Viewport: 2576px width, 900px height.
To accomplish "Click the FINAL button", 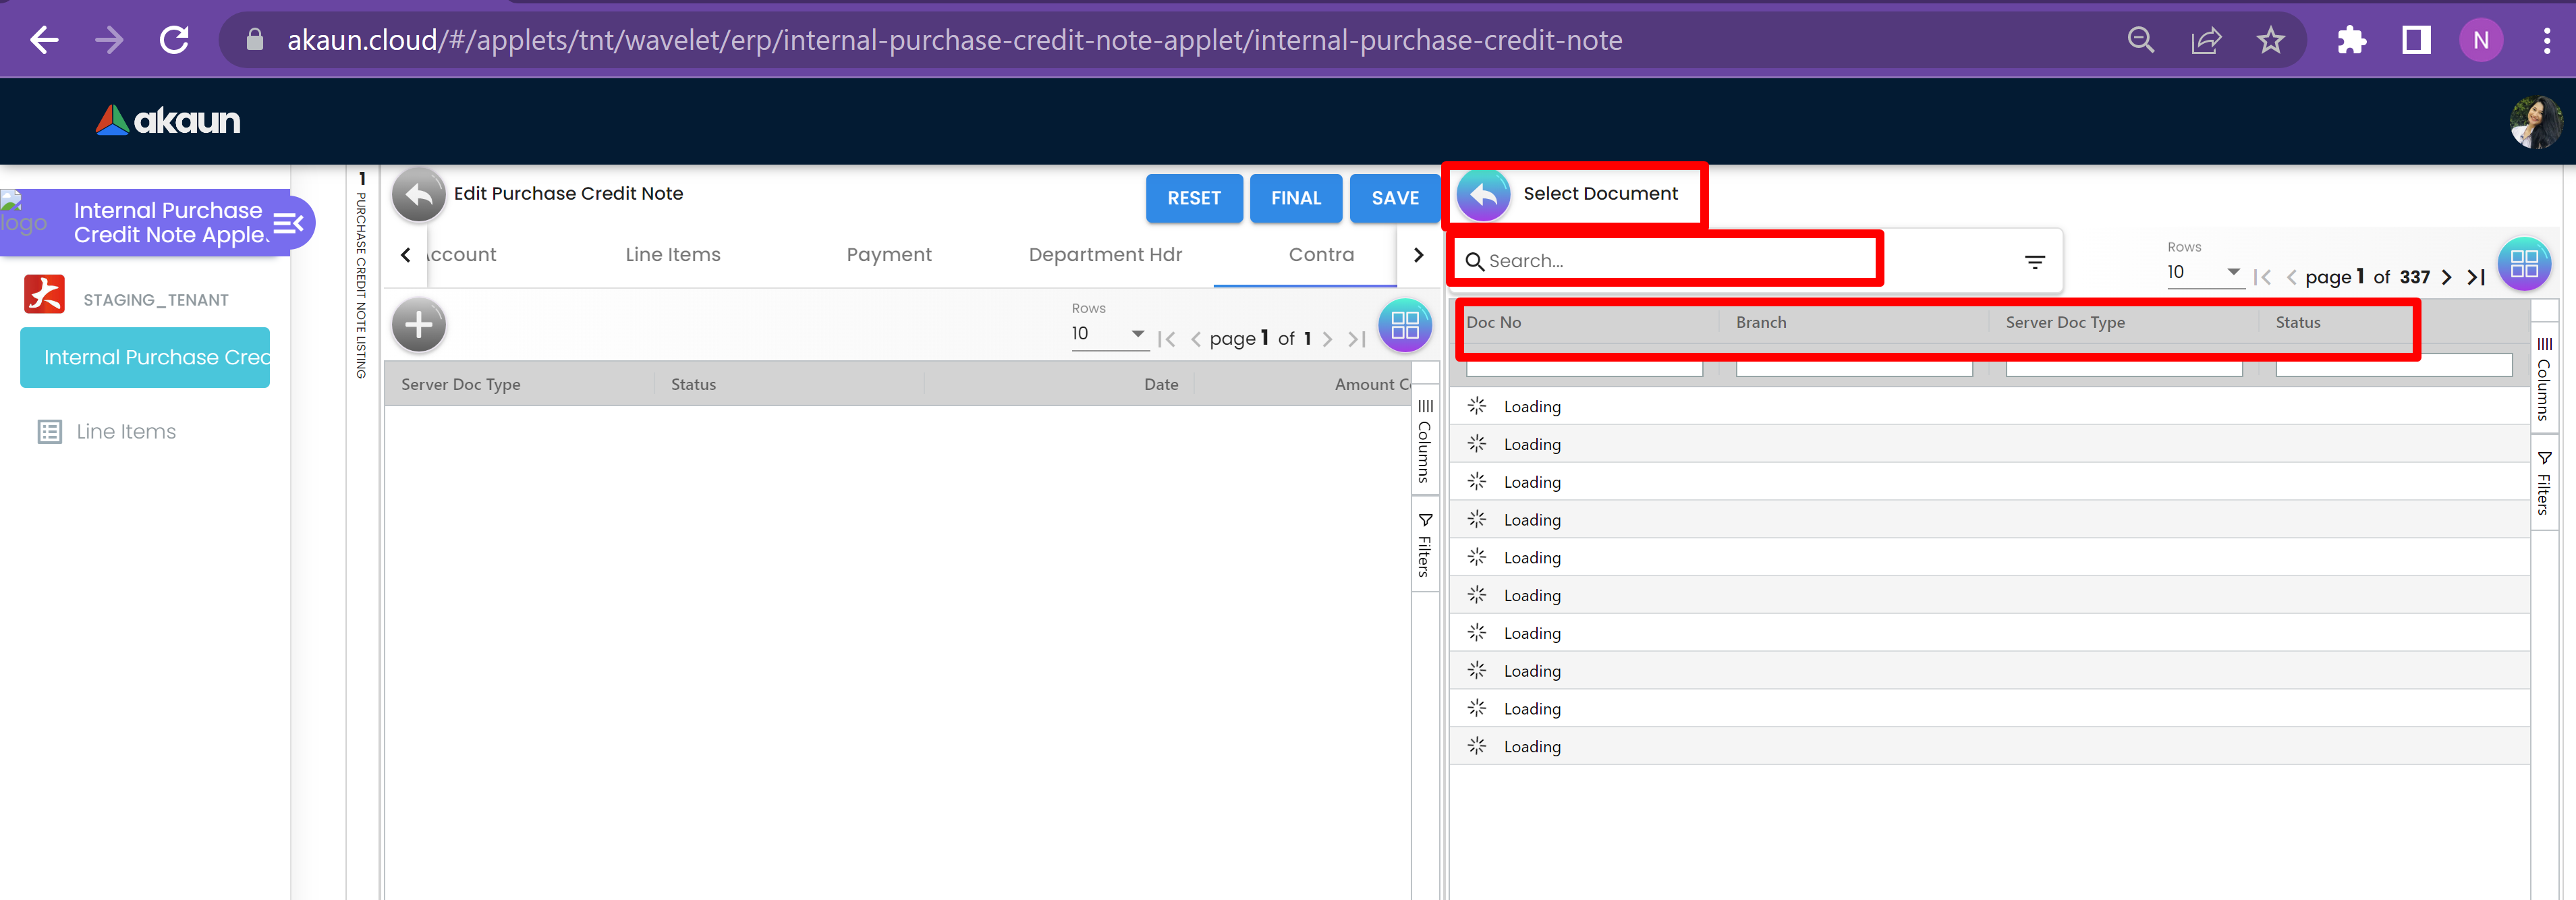I will click(x=1295, y=198).
